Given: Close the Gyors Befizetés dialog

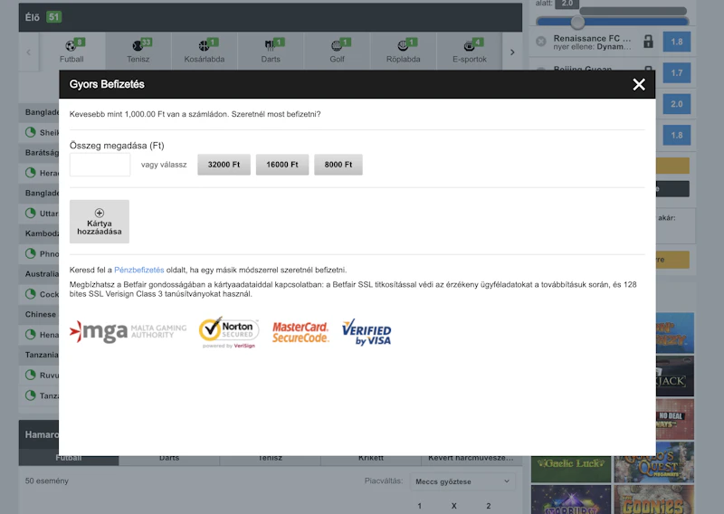Looking at the screenshot, I should [x=639, y=84].
